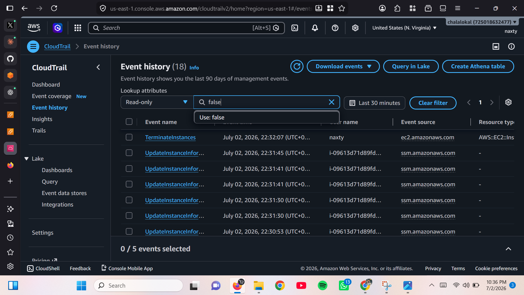
Task: Open the info panel icon
Action: [x=511, y=46]
